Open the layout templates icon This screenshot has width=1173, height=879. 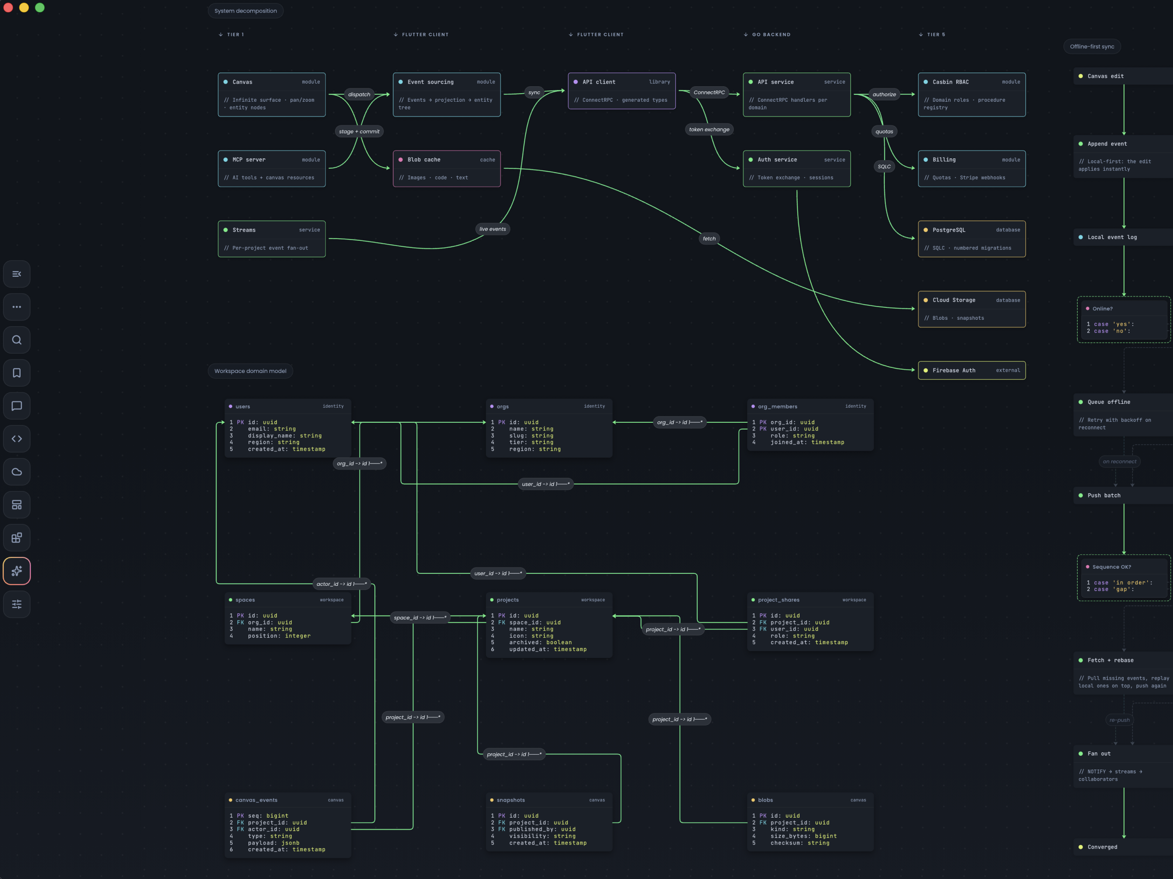(16, 505)
